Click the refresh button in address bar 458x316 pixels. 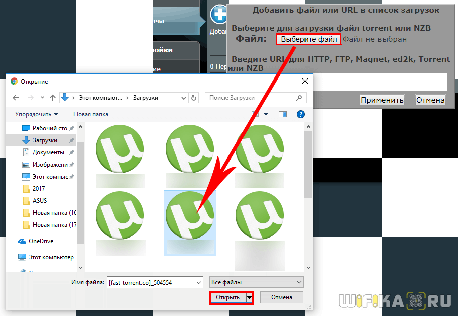[x=194, y=98]
